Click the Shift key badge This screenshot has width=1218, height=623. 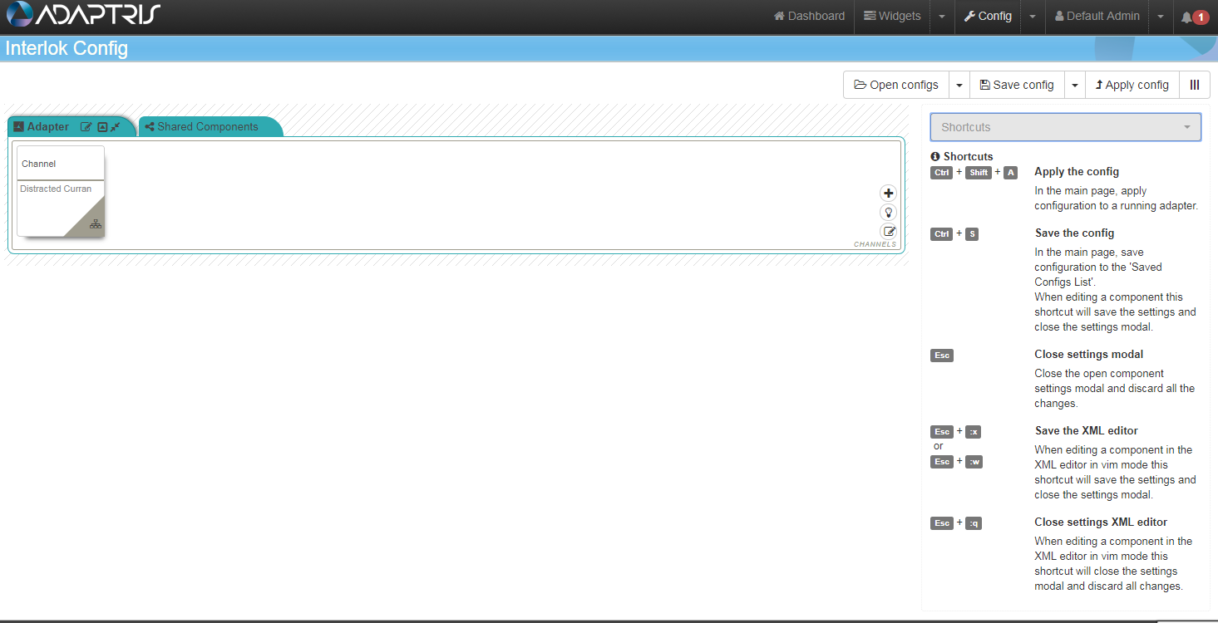[x=979, y=173]
